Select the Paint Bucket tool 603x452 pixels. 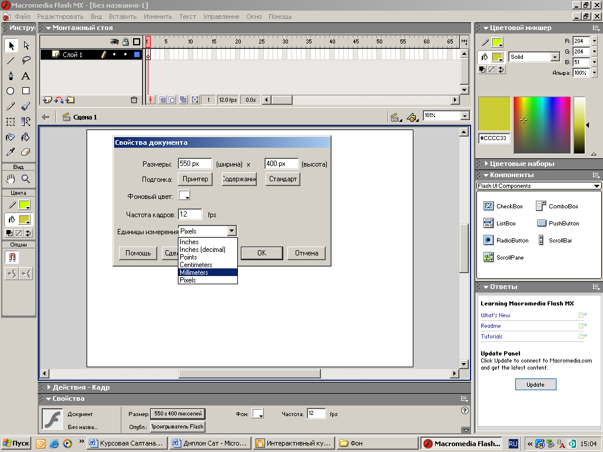(x=26, y=137)
